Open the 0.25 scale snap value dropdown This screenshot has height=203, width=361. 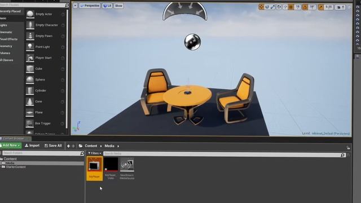(328, 7)
